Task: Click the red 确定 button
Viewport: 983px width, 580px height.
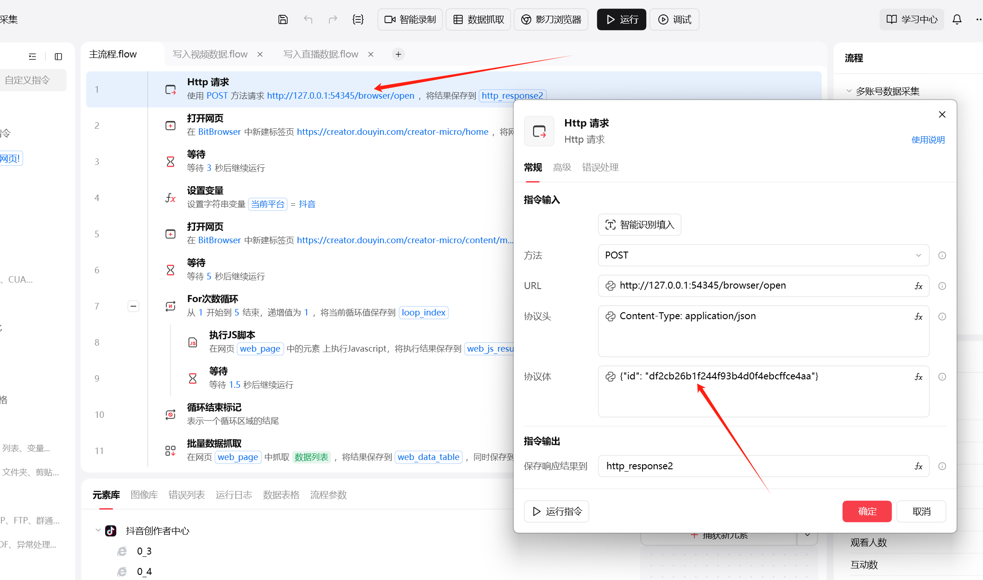Action: [867, 511]
